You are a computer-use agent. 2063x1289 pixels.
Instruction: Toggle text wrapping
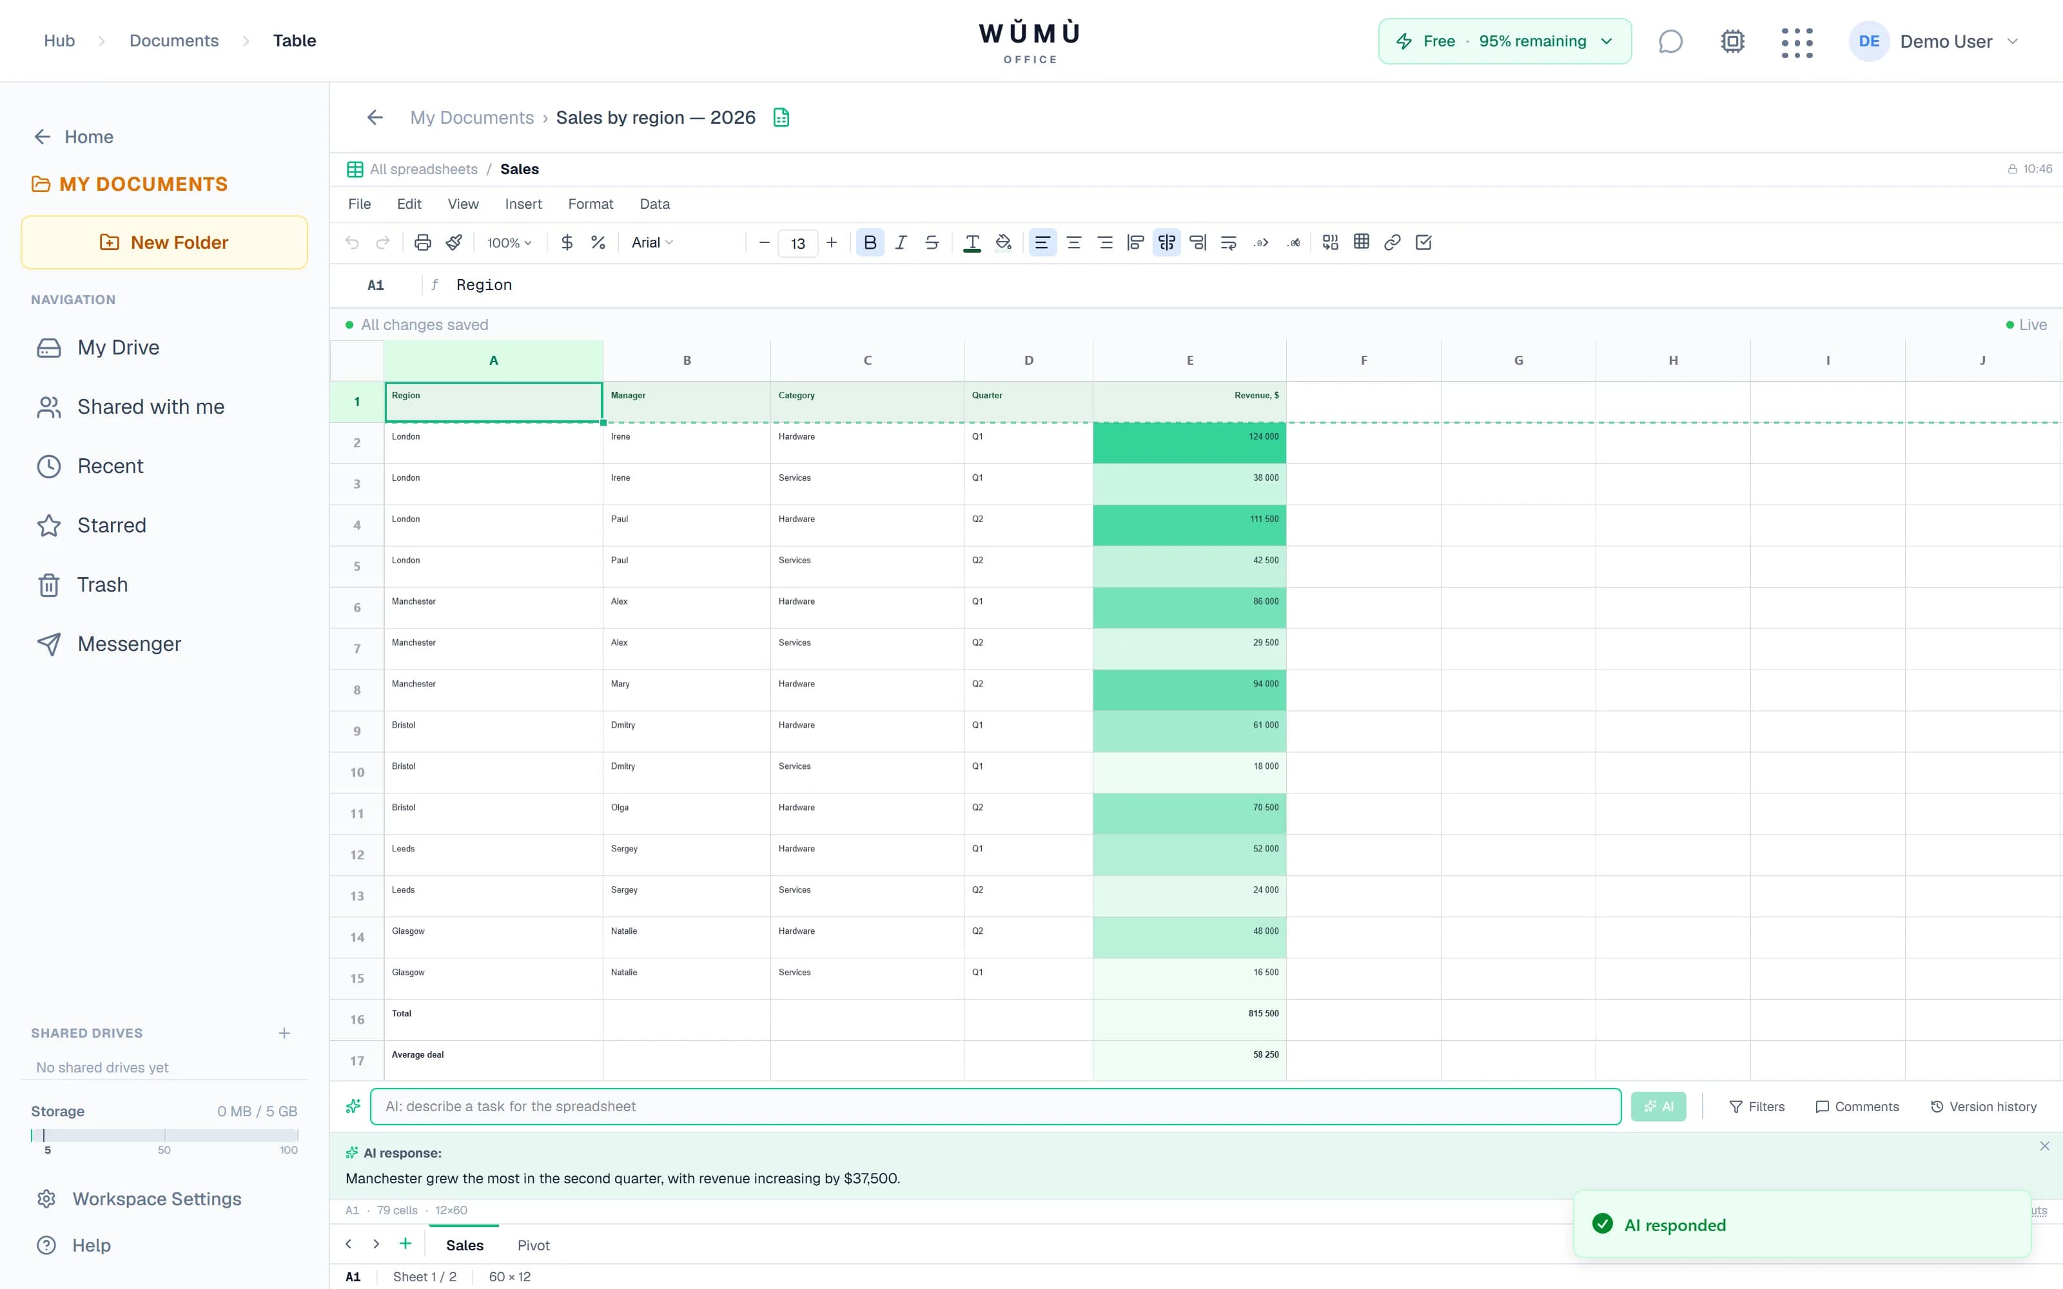coord(1228,243)
